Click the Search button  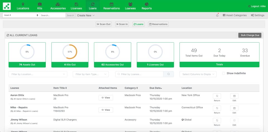[70, 15]
